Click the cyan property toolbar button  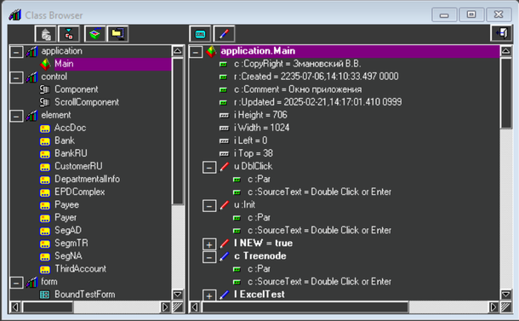tap(200, 34)
